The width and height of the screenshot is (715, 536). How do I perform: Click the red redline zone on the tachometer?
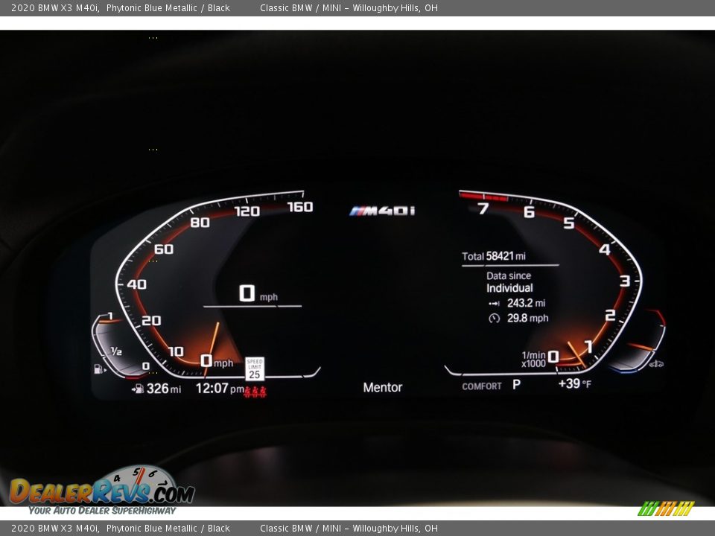[484, 197]
